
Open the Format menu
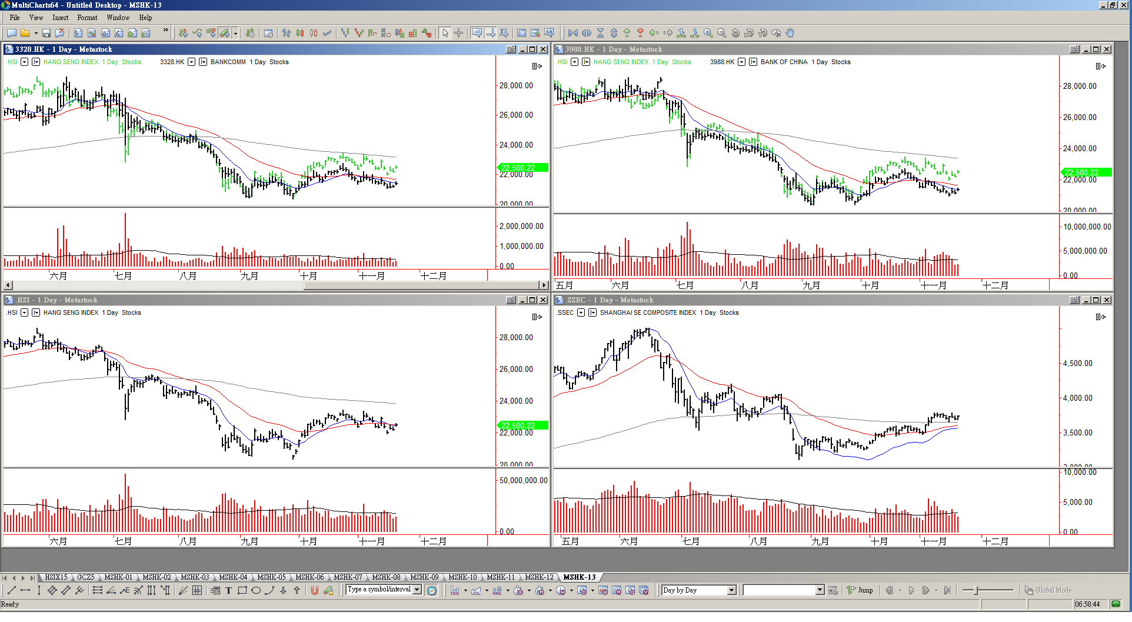87,18
